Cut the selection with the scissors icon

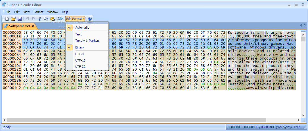click(40, 19)
